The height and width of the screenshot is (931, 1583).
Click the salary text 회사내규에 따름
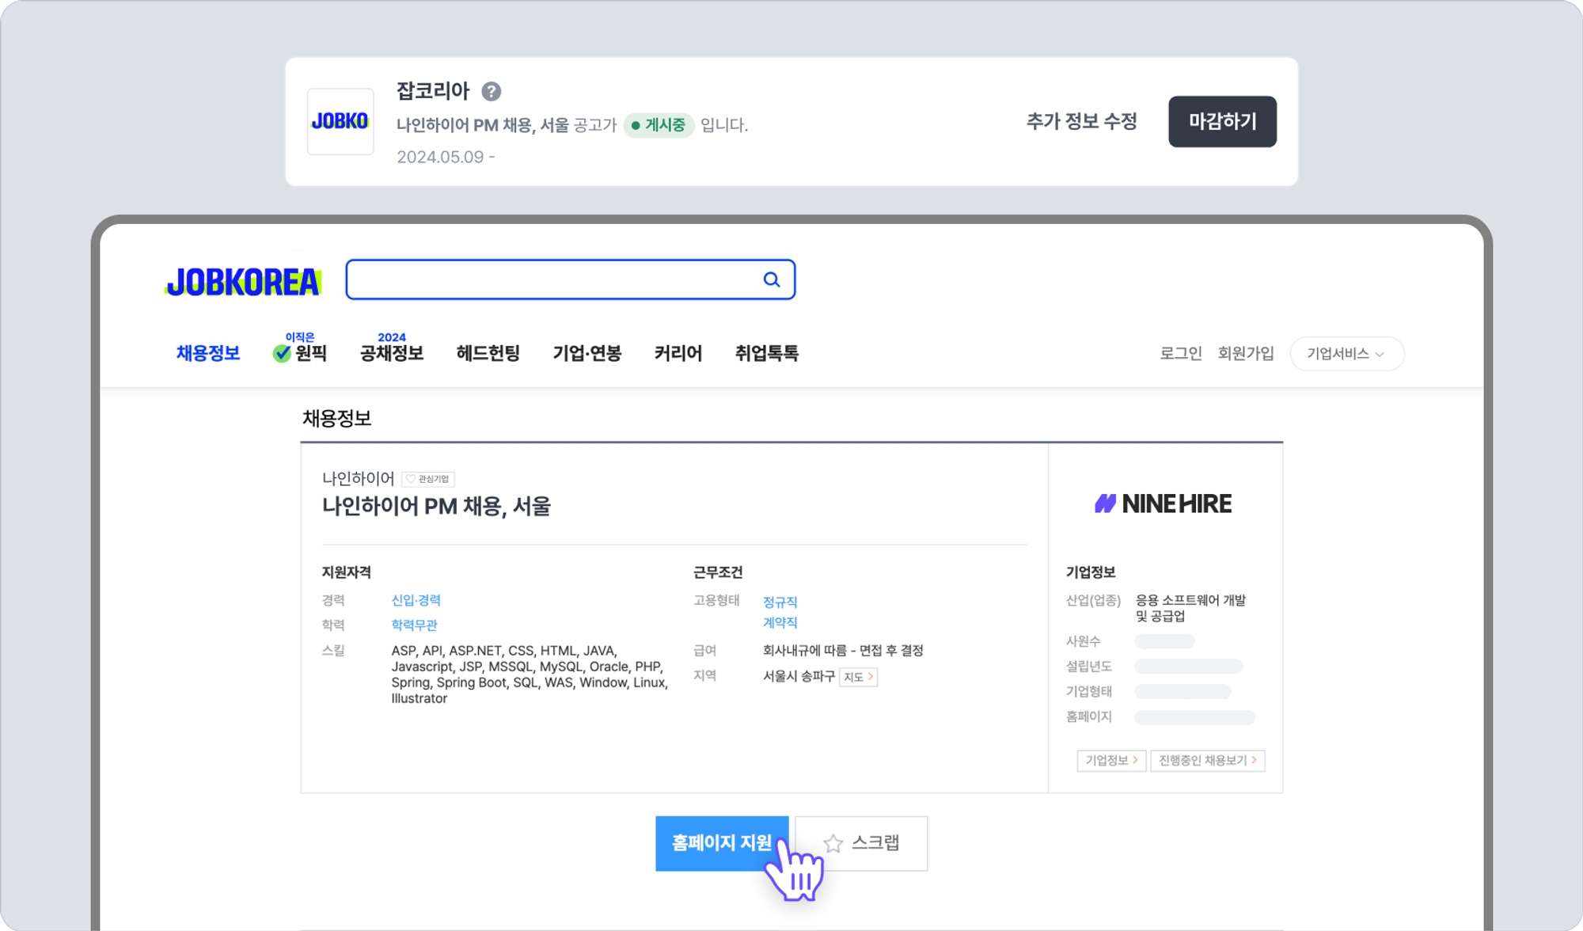[805, 651]
